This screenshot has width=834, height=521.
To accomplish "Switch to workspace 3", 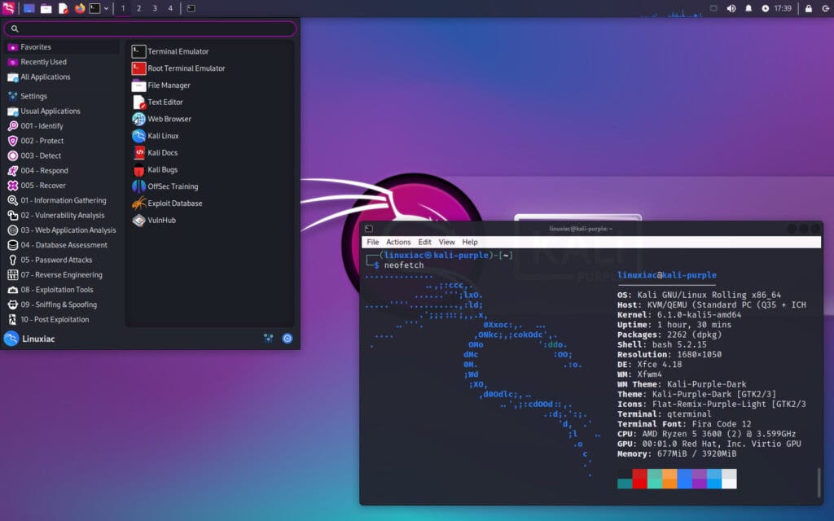I will click(x=155, y=8).
